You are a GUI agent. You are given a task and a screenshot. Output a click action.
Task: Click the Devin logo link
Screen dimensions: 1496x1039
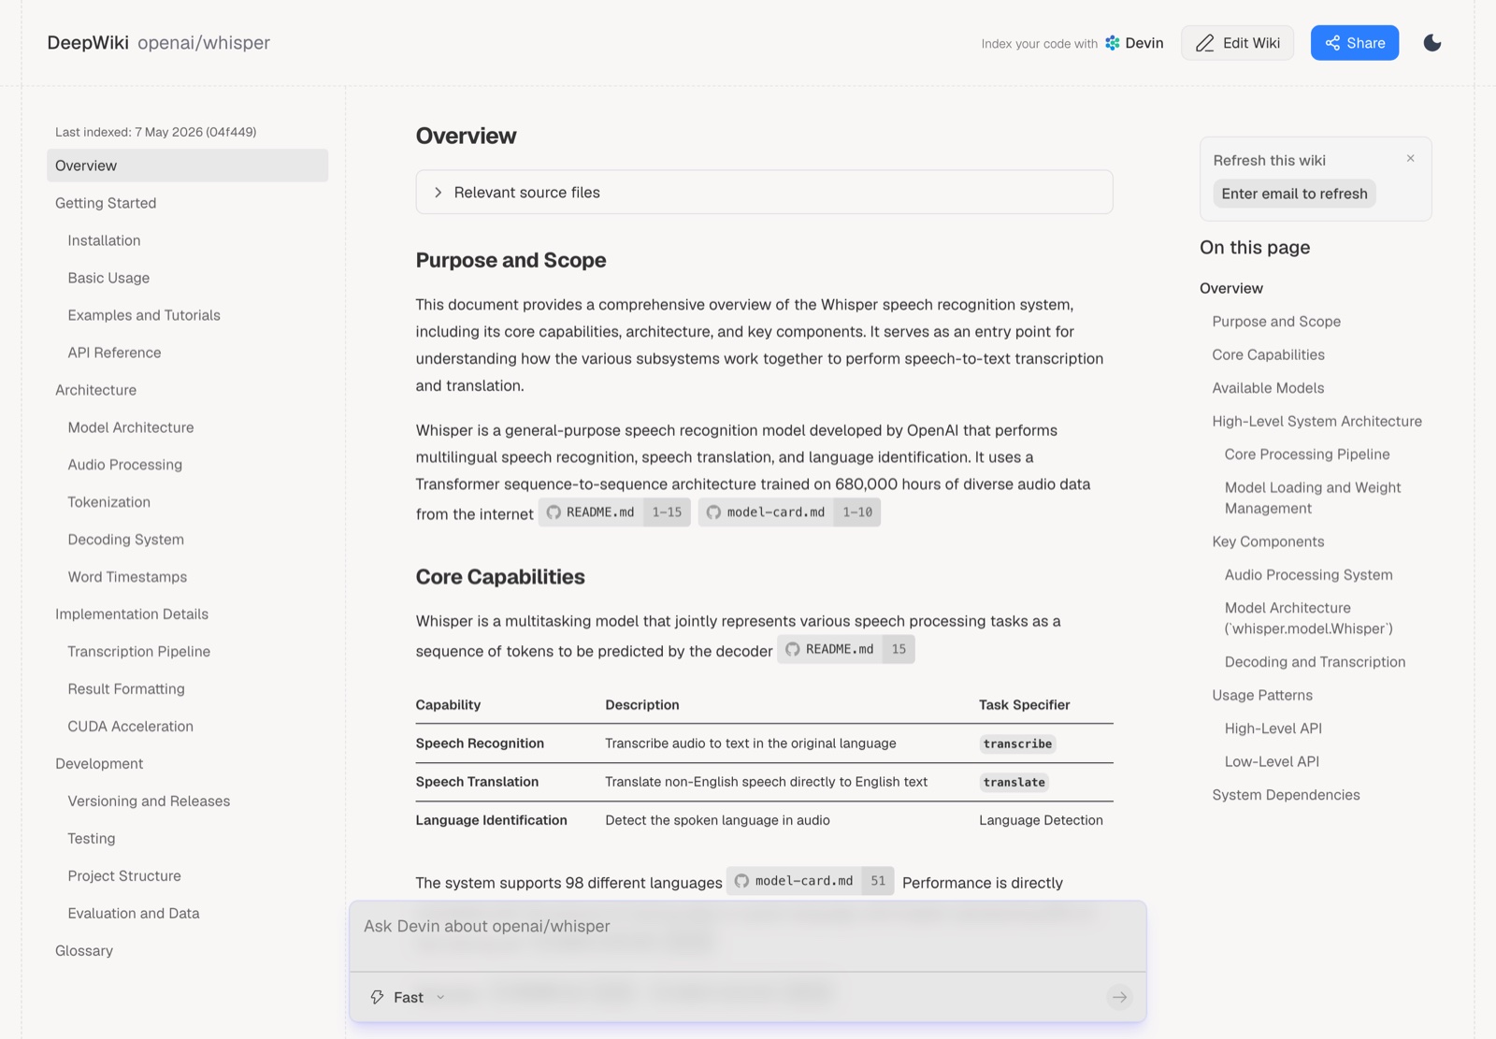[1134, 43]
